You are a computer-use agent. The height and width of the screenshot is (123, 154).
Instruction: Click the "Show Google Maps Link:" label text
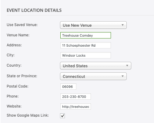click(x=28, y=115)
